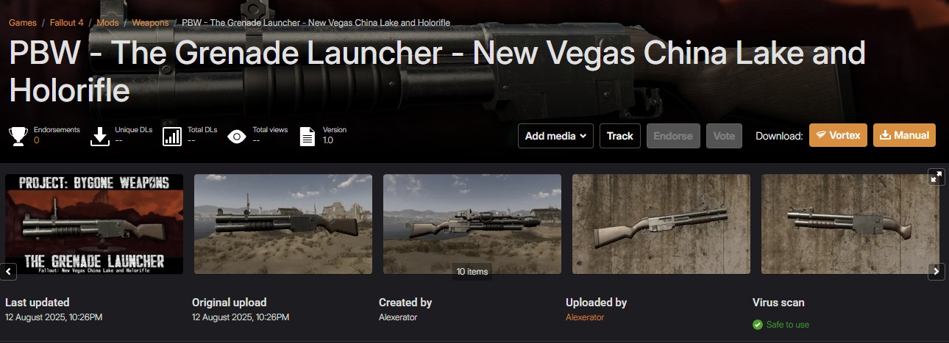949x343 pixels.
Task: Click the green Safe to use checkmark
Action: coord(758,325)
